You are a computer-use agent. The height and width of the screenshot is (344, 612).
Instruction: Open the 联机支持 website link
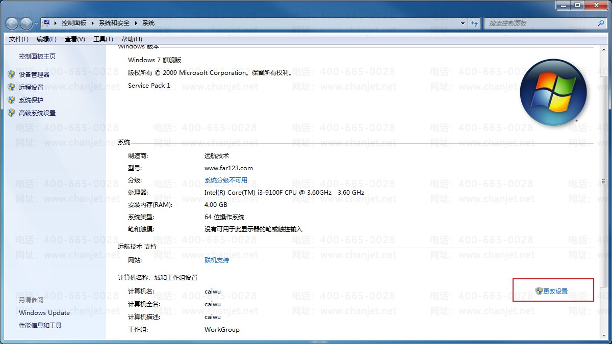click(217, 260)
